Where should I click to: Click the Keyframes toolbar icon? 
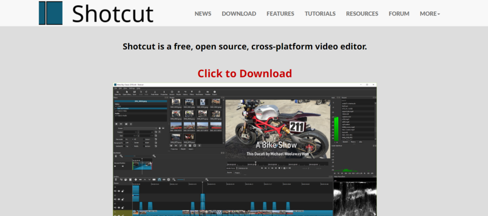(200, 92)
